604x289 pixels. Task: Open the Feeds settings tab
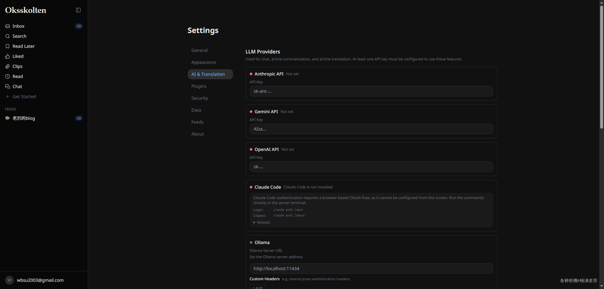coord(210,122)
